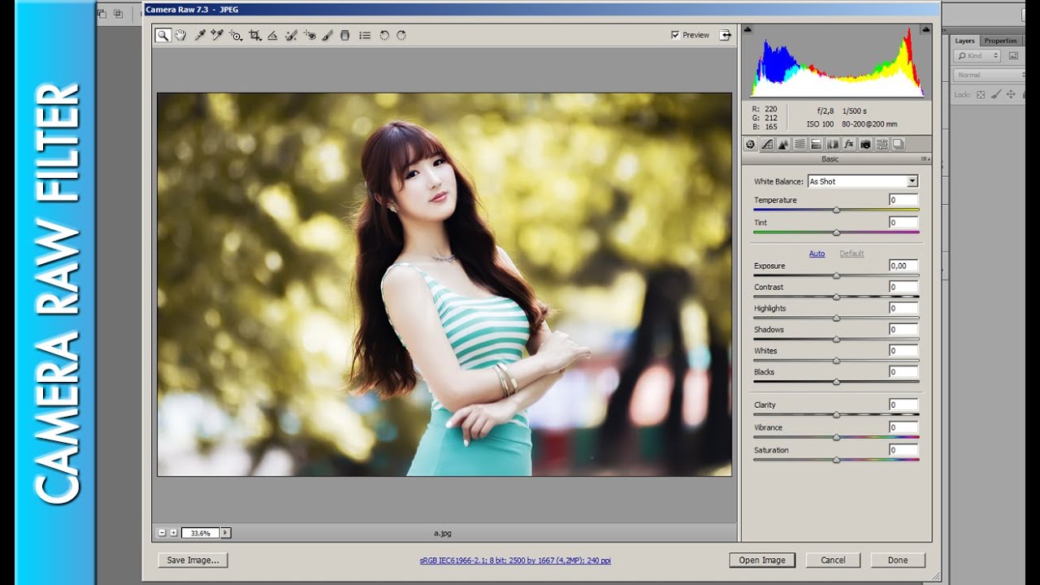Open Camera Raw preferences list icon
Viewport: 1040px width, 585px height.
point(365,35)
